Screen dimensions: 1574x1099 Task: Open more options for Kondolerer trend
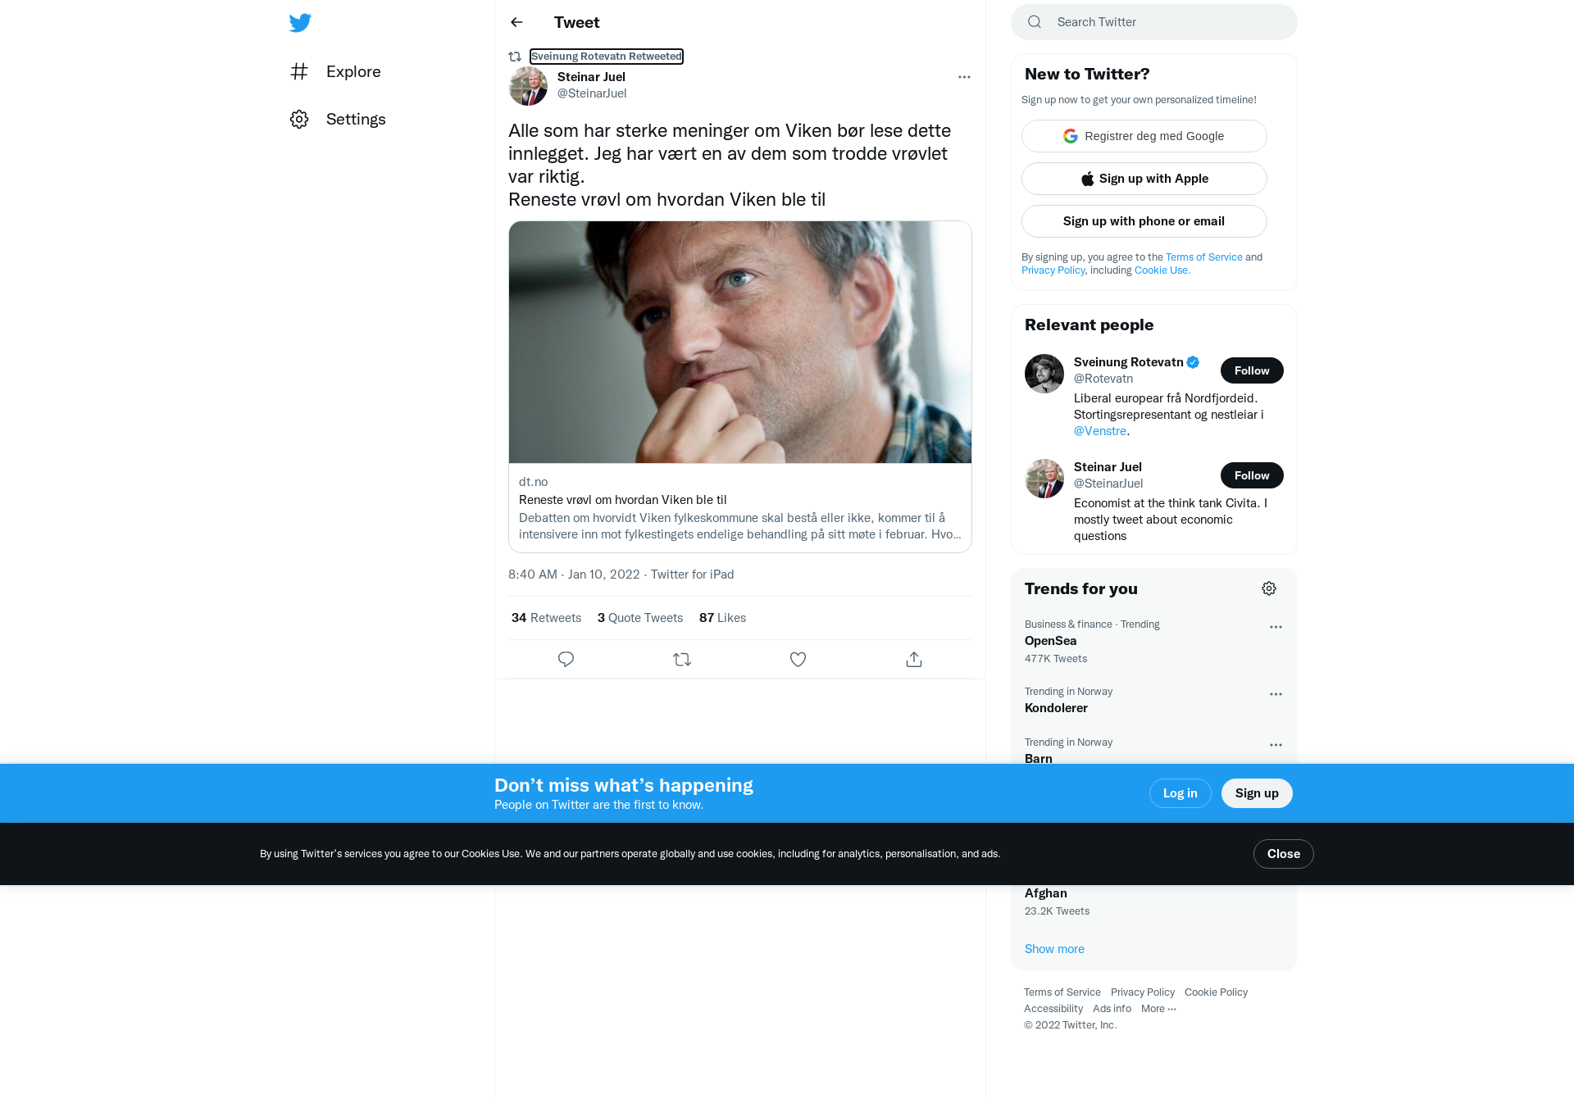1276,694
